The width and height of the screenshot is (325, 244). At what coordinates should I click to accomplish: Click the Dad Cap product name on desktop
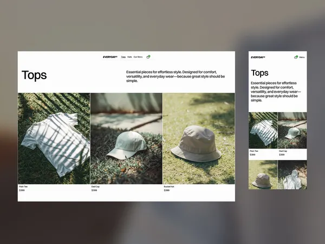(x=95, y=187)
